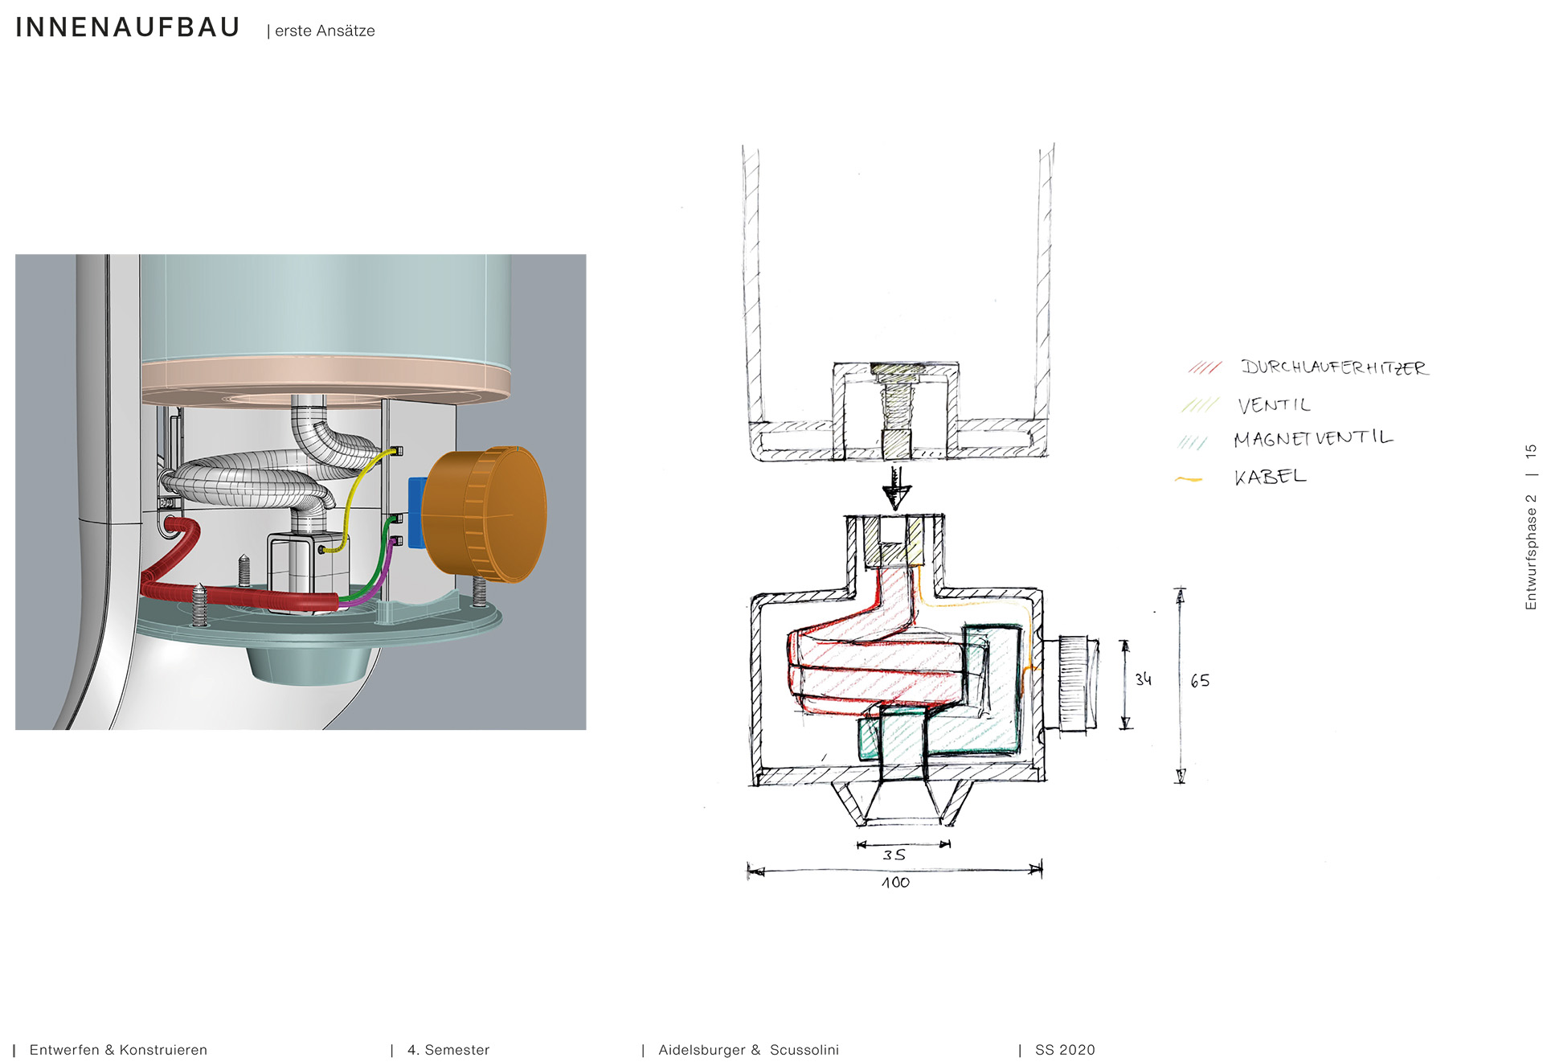Click the MAGNETVENTIL legend label
Image resolution: width=1543 pixels, height=1062 pixels.
point(1313,438)
